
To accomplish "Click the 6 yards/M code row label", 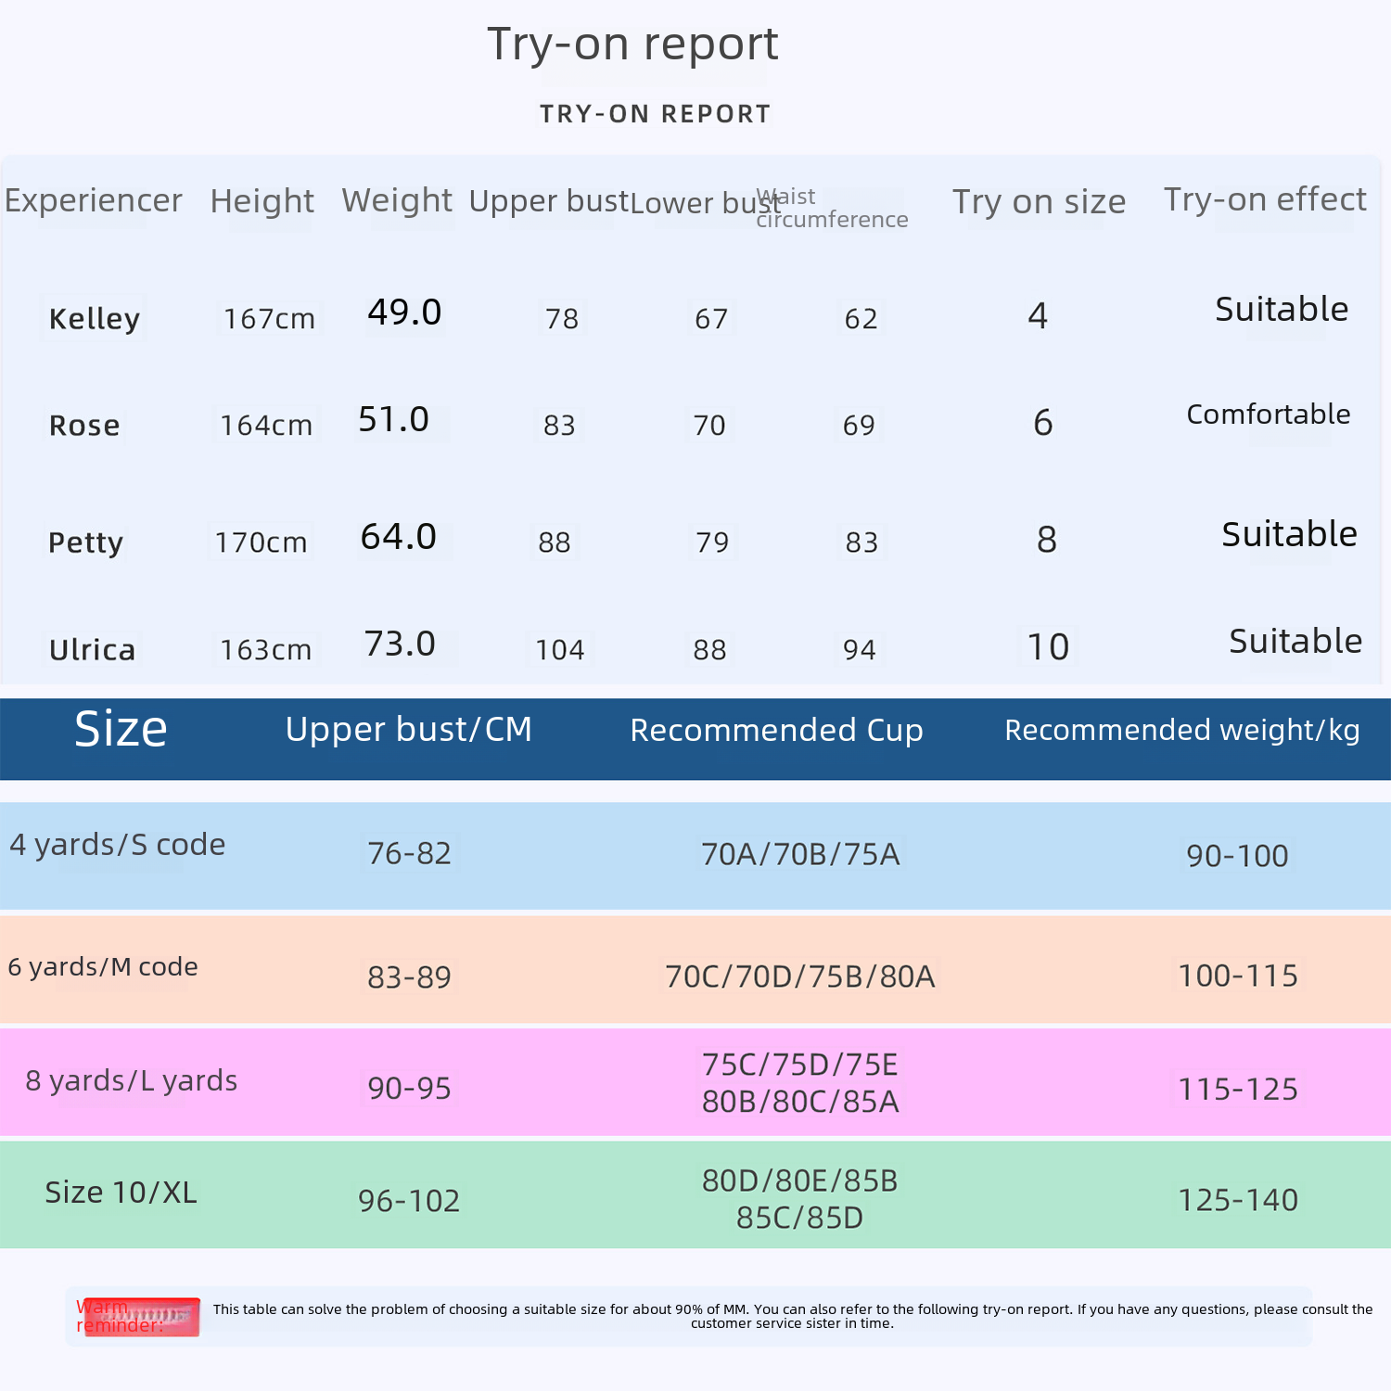I will [x=103, y=966].
